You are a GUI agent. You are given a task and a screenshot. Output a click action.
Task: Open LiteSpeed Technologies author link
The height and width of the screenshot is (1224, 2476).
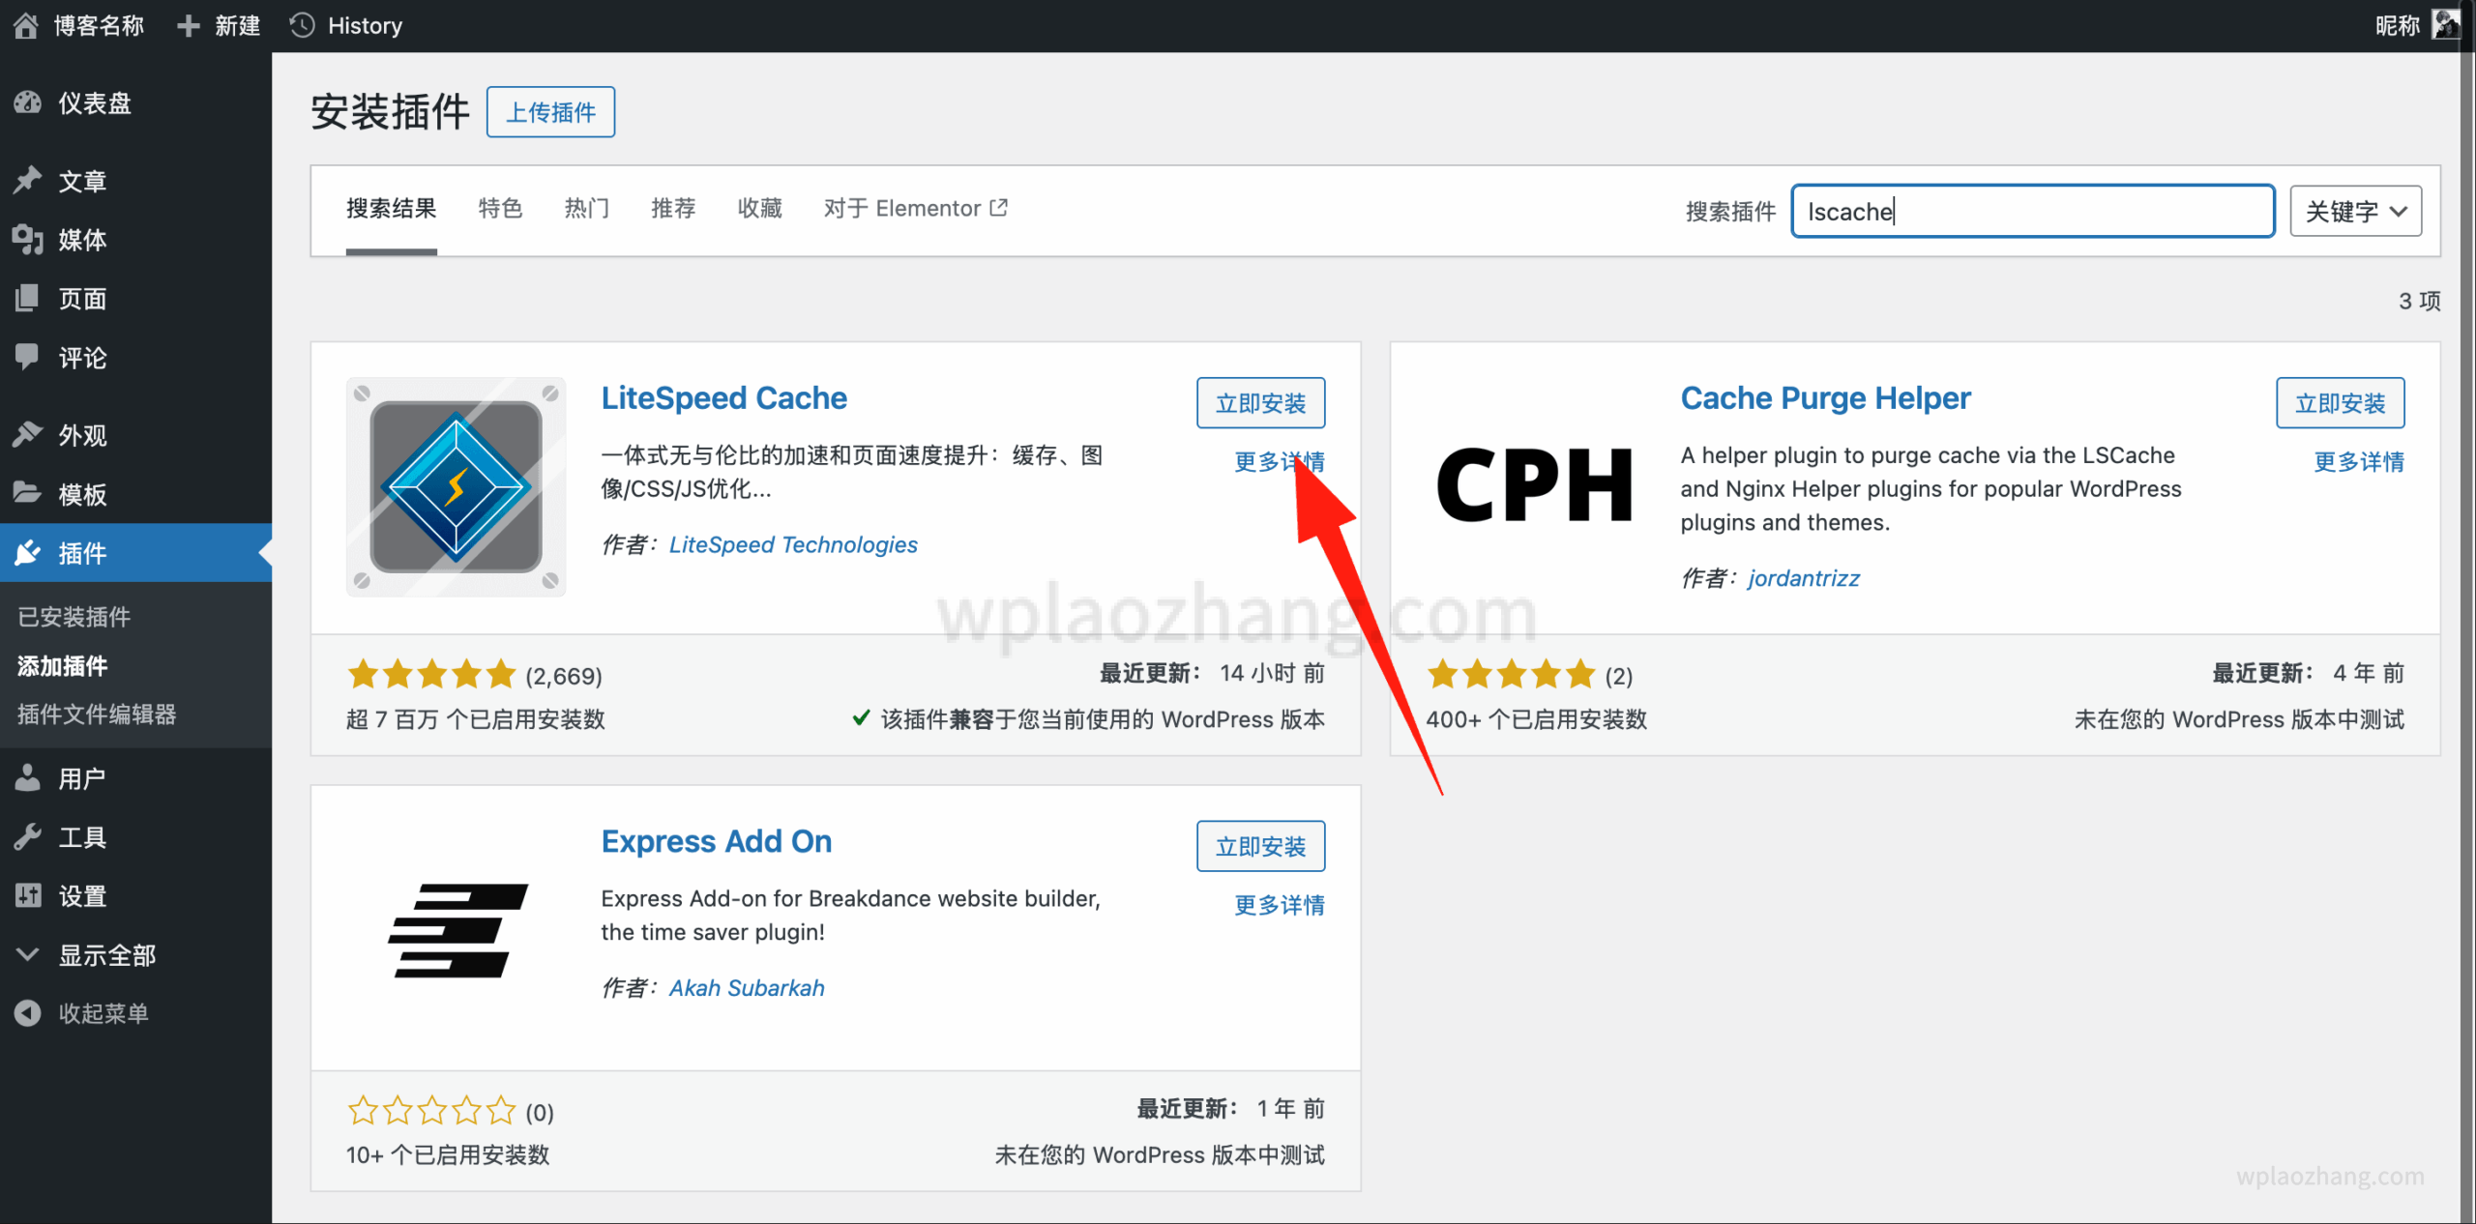coord(792,544)
